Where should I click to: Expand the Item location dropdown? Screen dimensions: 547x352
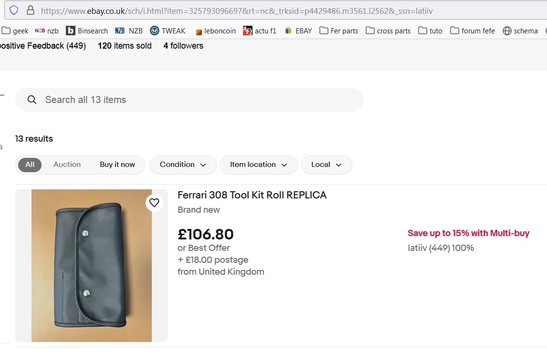[x=258, y=165]
